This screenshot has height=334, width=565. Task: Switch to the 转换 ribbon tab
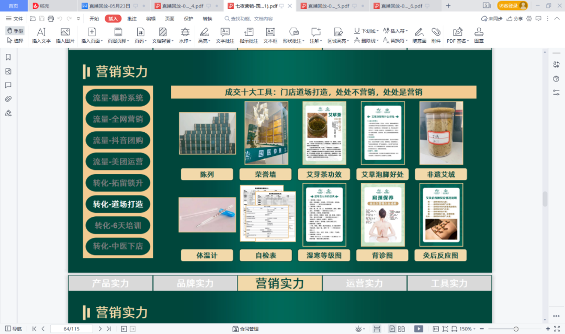click(208, 18)
